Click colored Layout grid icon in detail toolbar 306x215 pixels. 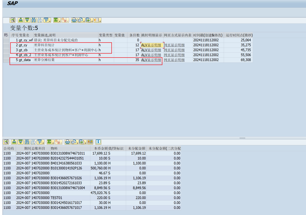click(90, 142)
